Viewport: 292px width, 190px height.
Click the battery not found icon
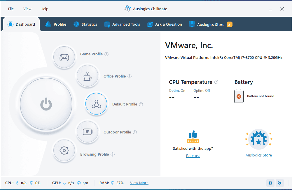[239, 96]
